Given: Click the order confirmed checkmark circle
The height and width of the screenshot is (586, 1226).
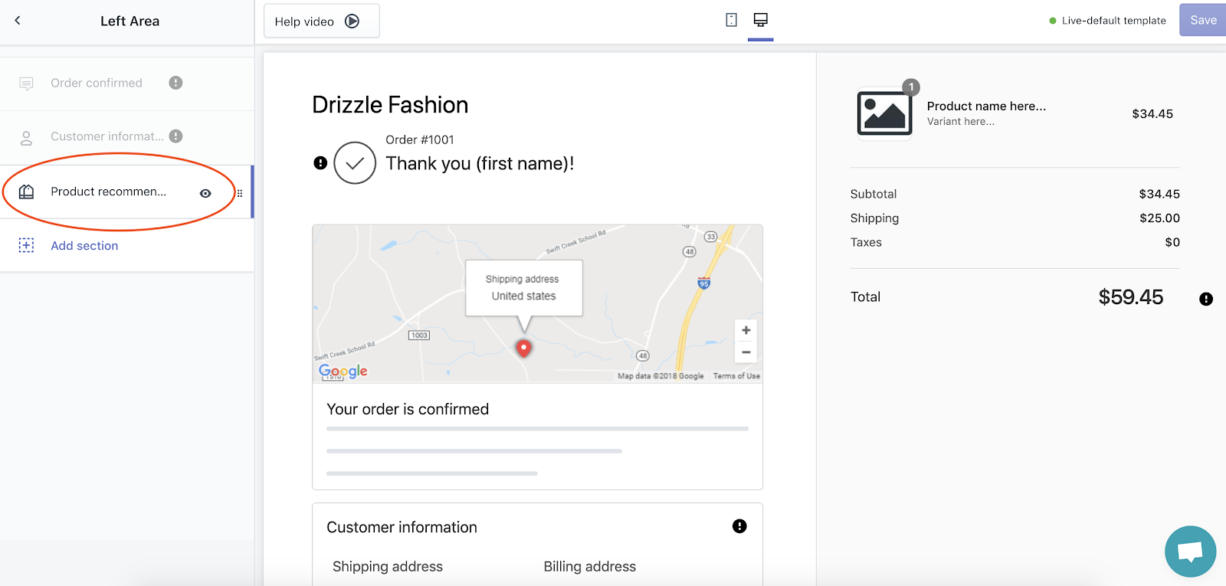Looking at the screenshot, I should pyautogui.click(x=355, y=162).
